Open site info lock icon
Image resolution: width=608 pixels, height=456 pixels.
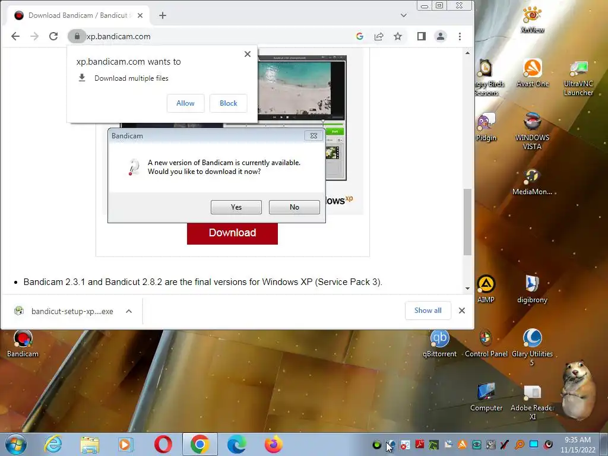pyautogui.click(x=77, y=36)
